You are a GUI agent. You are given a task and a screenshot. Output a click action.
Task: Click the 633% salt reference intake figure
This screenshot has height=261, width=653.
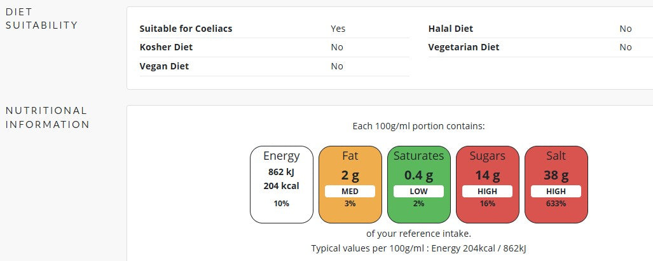556,204
